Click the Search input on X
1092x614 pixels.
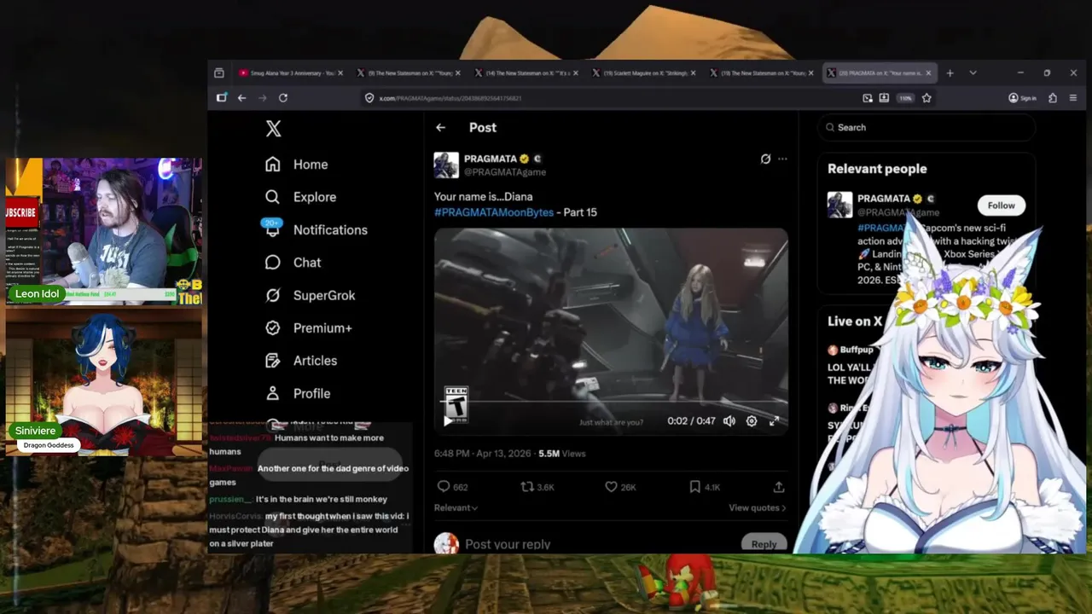[x=926, y=127]
